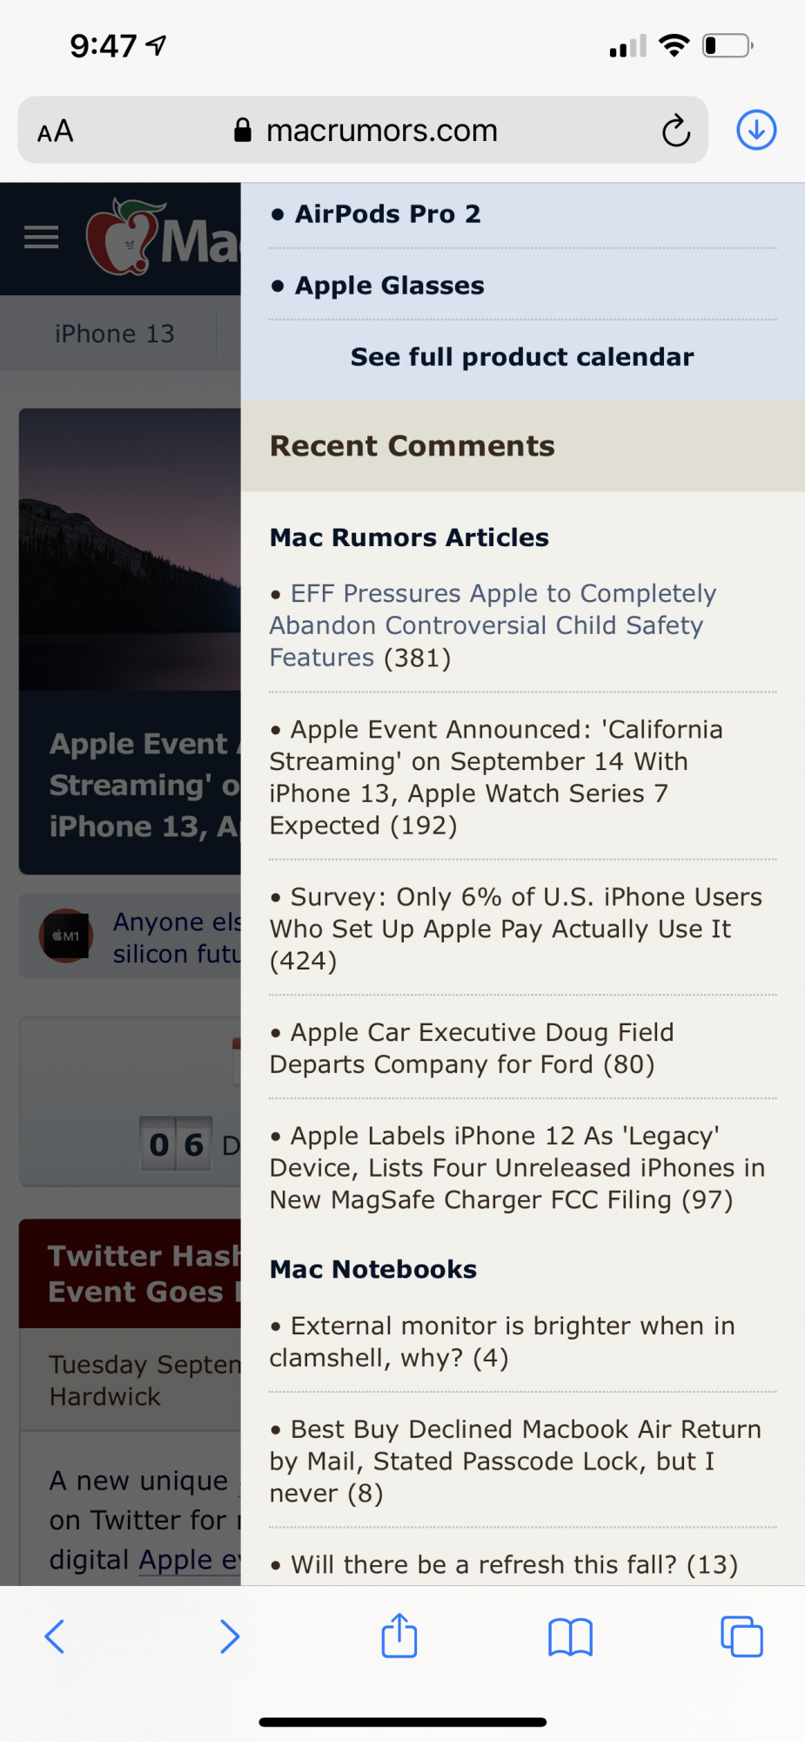Viewport: 805px width, 1742px height.
Task: Tap the Safari forward arrow
Action: 229,1637
